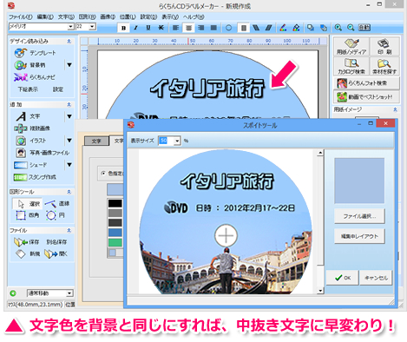
Task: Collapse 図形ツール panel section
Action: tap(69, 192)
